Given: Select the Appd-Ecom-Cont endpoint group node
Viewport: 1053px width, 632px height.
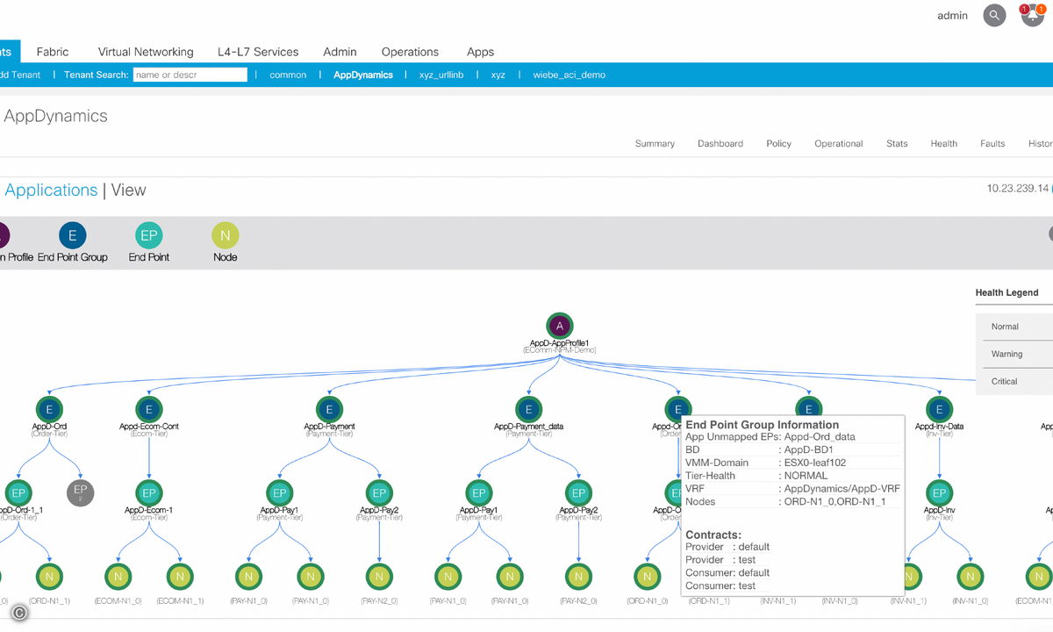Looking at the screenshot, I should coord(149,409).
